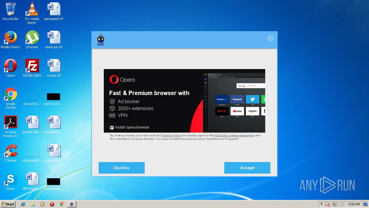Open VLC media player shortcut
This screenshot has height=208, width=369.
(x=32, y=13)
